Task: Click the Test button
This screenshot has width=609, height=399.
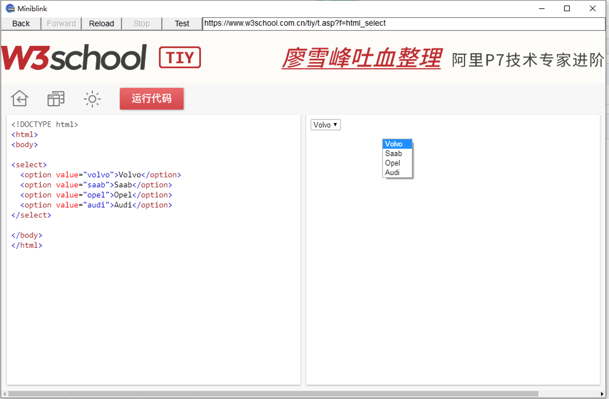Action: [181, 23]
